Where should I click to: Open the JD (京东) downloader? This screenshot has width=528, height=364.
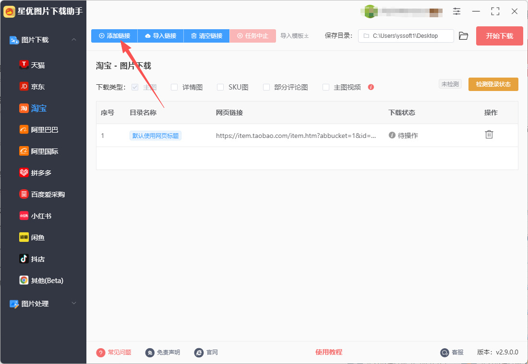point(32,87)
